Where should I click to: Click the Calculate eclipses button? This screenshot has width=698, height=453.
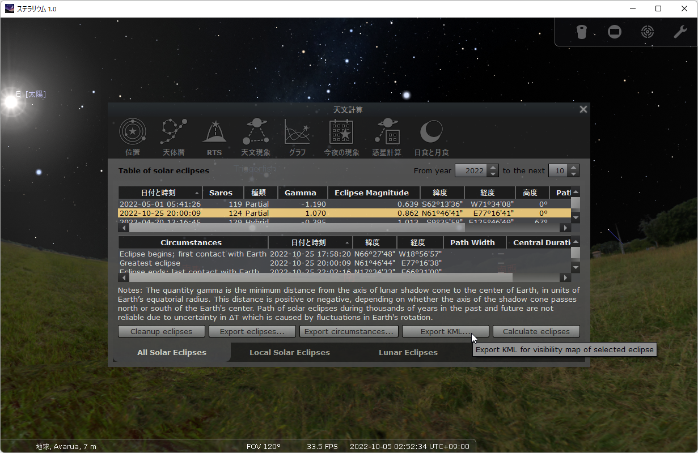click(x=536, y=331)
